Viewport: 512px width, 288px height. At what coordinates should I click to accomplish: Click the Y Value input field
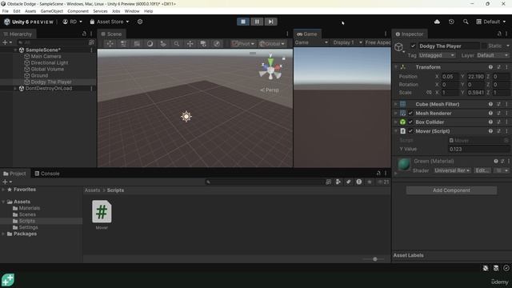click(478, 150)
